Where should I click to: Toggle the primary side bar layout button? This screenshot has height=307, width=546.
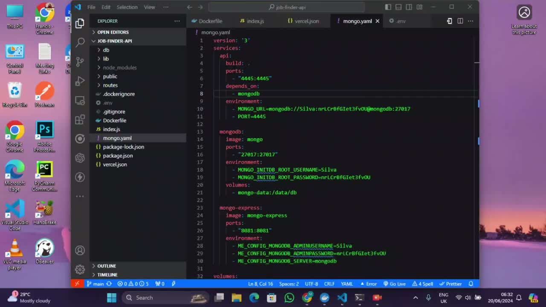coord(388,7)
